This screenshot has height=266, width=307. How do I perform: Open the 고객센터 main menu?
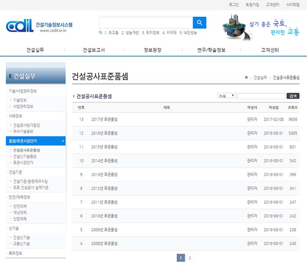click(270, 50)
